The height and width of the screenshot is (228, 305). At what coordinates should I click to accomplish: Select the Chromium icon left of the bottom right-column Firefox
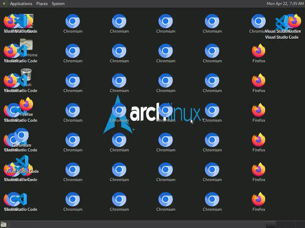click(212, 199)
